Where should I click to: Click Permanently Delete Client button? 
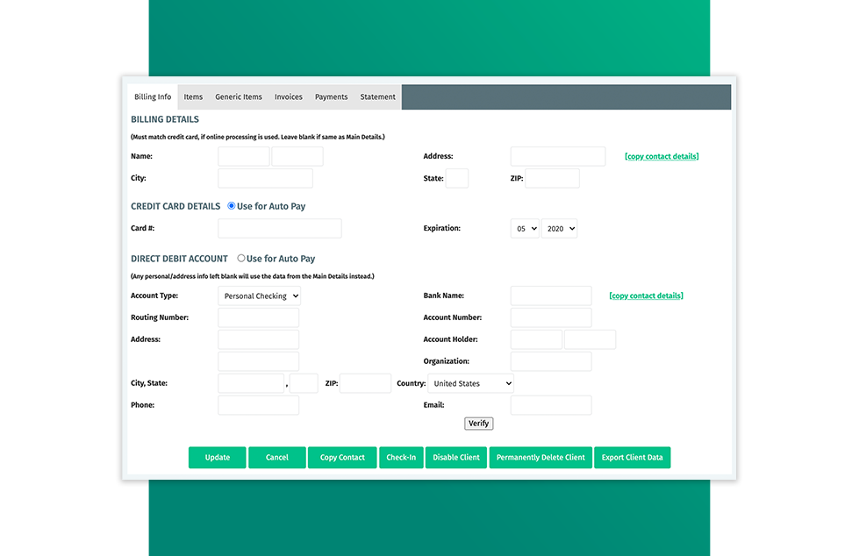click(540, 458)
